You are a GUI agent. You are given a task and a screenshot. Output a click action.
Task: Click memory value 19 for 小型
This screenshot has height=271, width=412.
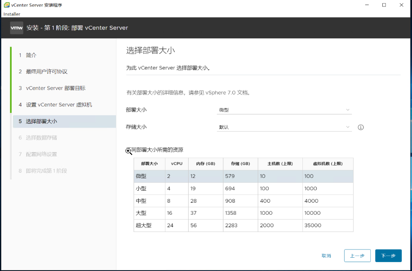tap(193, 189)
